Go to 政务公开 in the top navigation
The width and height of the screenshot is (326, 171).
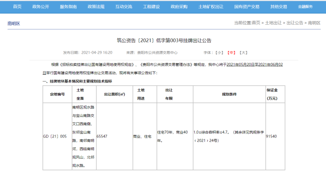pyautogui.click(x=41, y=7)
